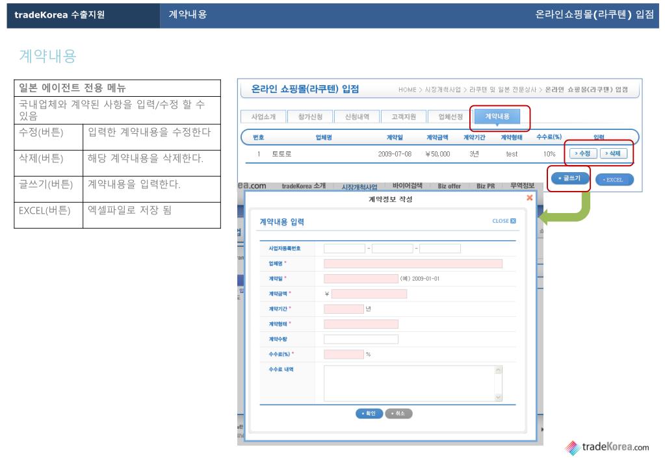The height and width of the screenshot is (469, 665).
Task: Click the 계약기간 years field
Action: (343, 309)
